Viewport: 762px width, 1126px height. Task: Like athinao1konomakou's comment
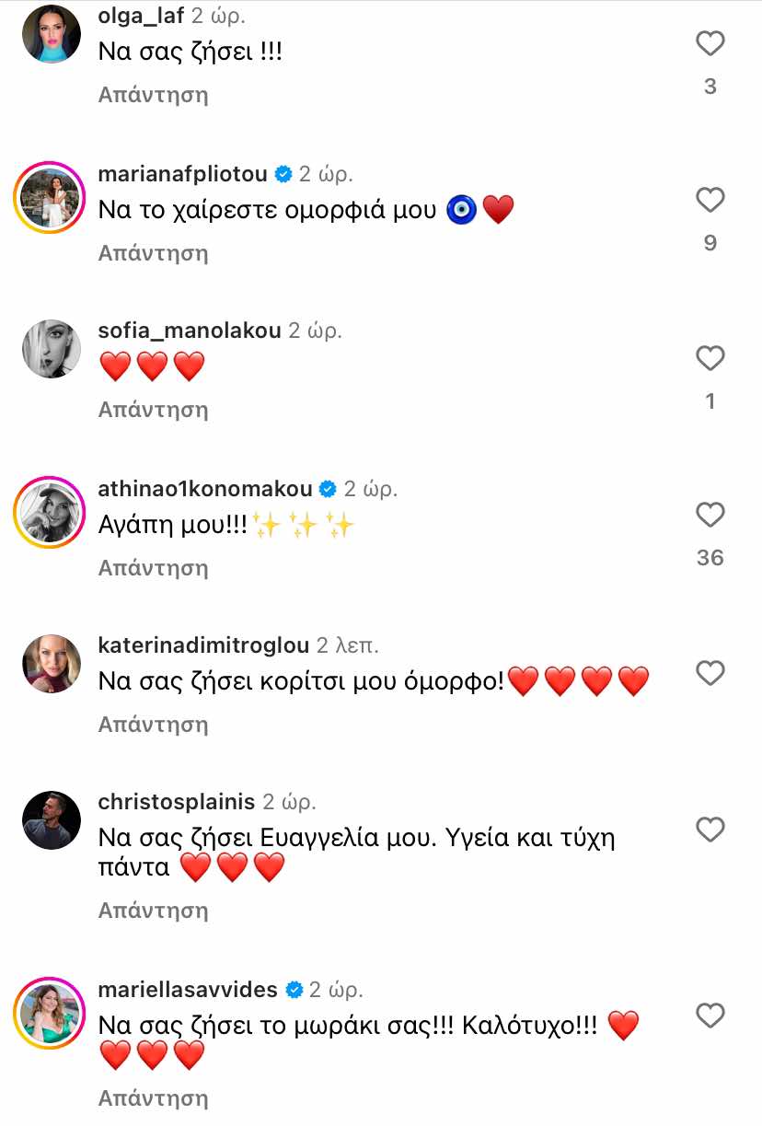pyautogui.click(x=710, y=515)
